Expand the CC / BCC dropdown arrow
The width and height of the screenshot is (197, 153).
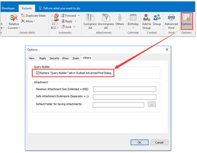pos(58,28)
